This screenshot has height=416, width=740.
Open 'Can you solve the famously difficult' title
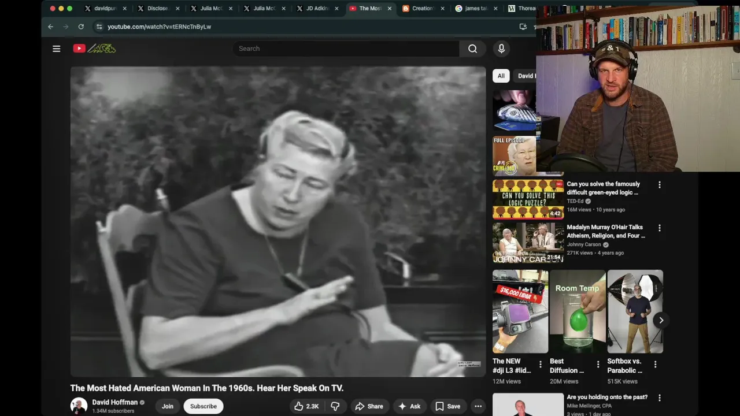[x=603, y=188]
